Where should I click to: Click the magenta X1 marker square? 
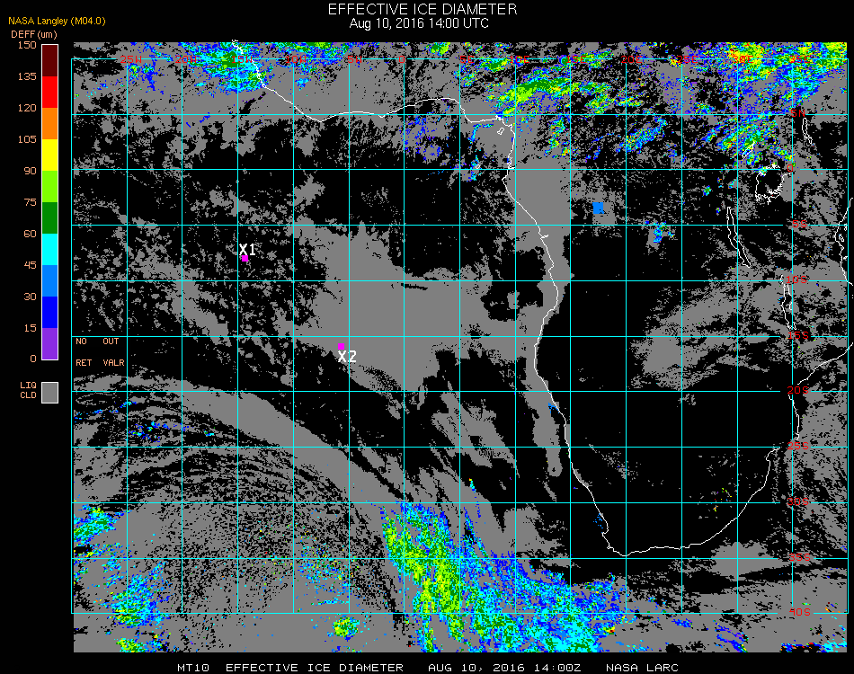coord(245,259)
